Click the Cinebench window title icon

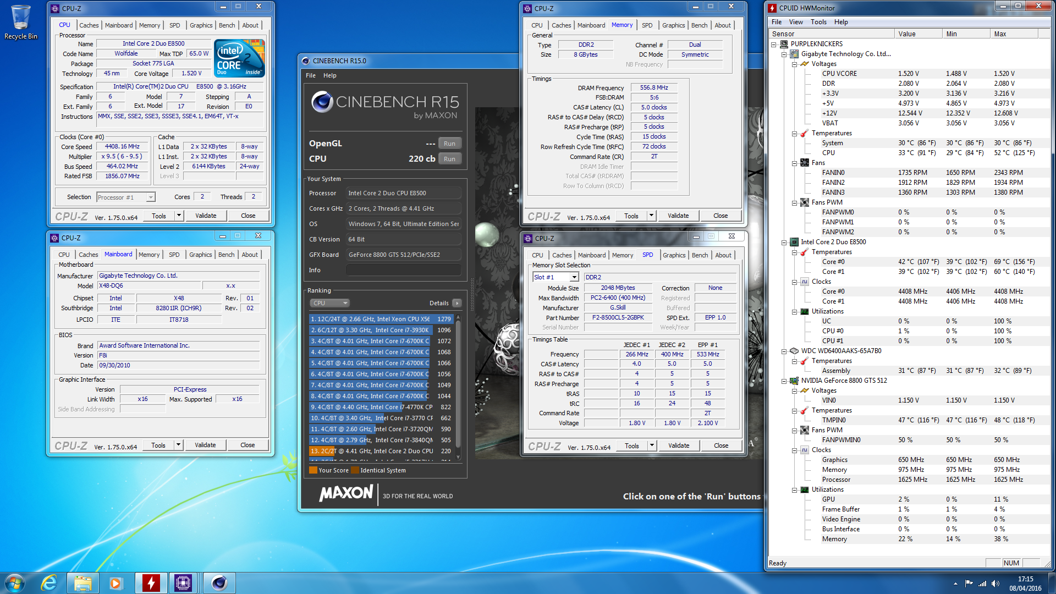[306, 61]
